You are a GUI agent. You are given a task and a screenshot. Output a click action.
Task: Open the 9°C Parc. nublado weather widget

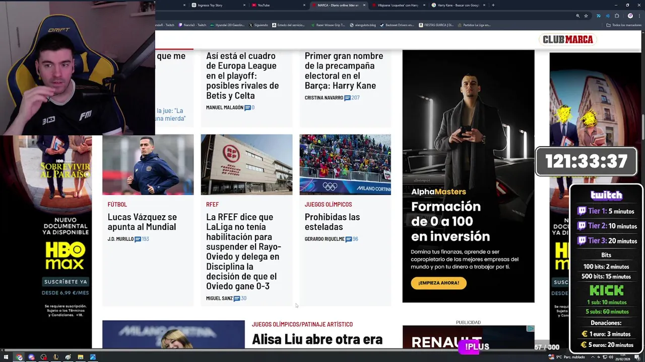(x=567, y=357)
